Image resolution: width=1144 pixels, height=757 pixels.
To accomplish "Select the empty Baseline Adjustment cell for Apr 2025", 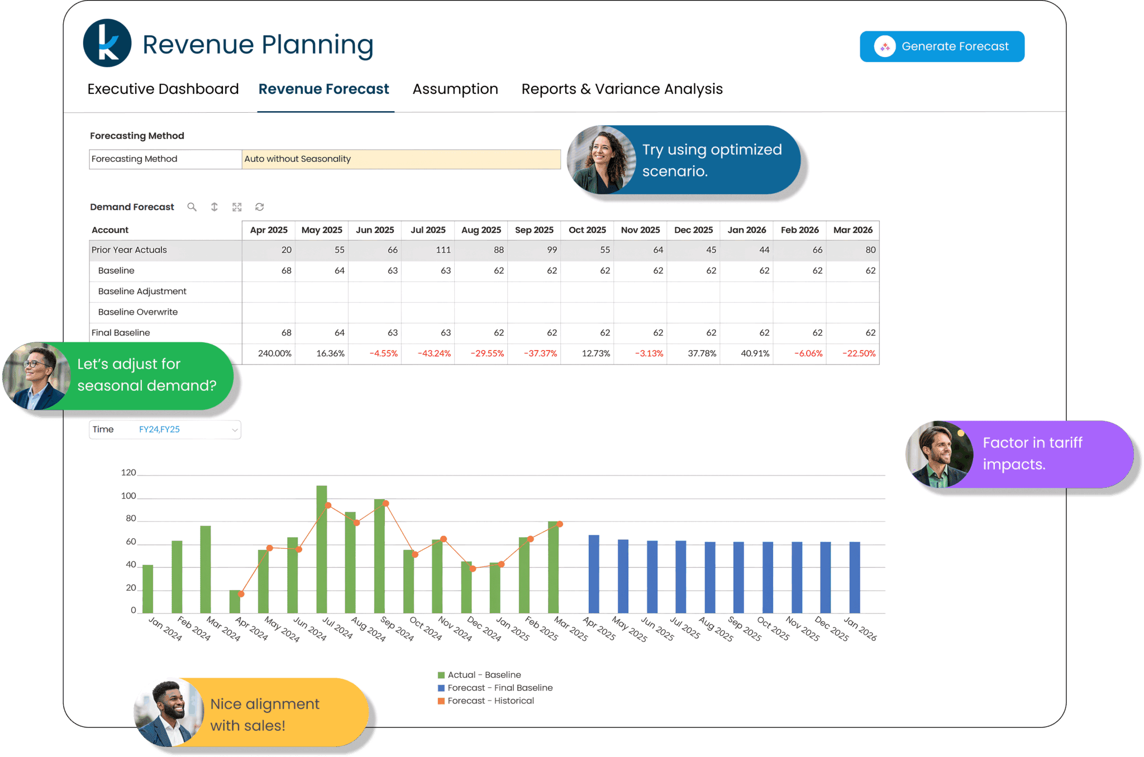I will point(268,291).
